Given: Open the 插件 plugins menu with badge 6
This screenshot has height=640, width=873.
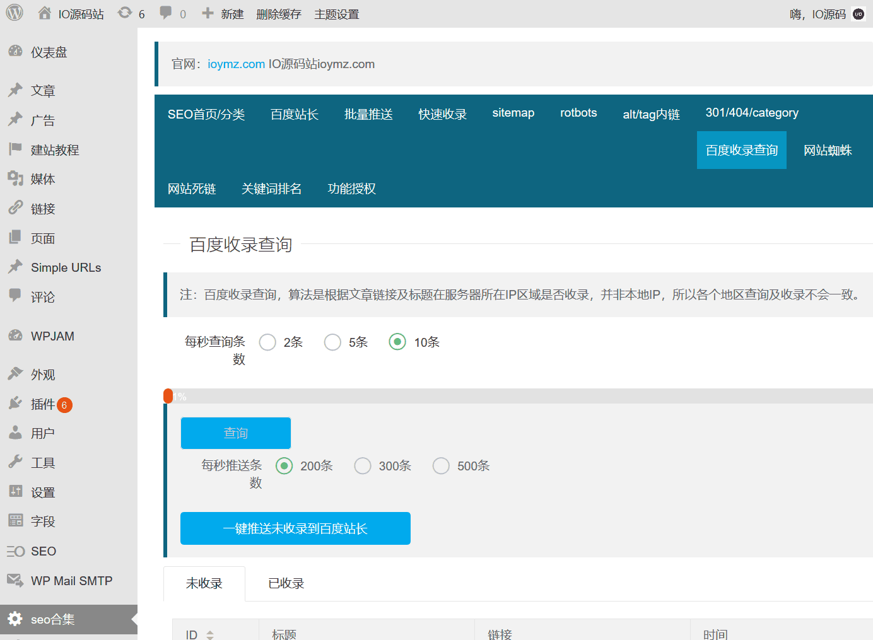Looking at the screenshot, I should pyautogui.click(x=15, y=404).
